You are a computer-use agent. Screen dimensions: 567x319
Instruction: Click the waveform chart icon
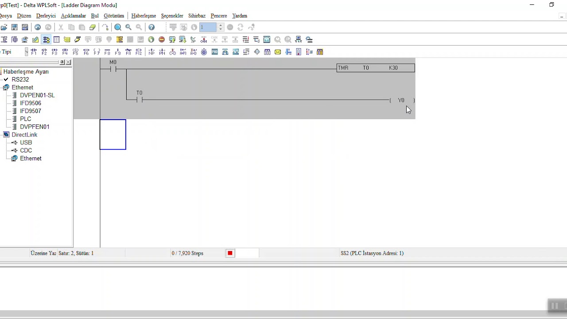tap(236, 52)
